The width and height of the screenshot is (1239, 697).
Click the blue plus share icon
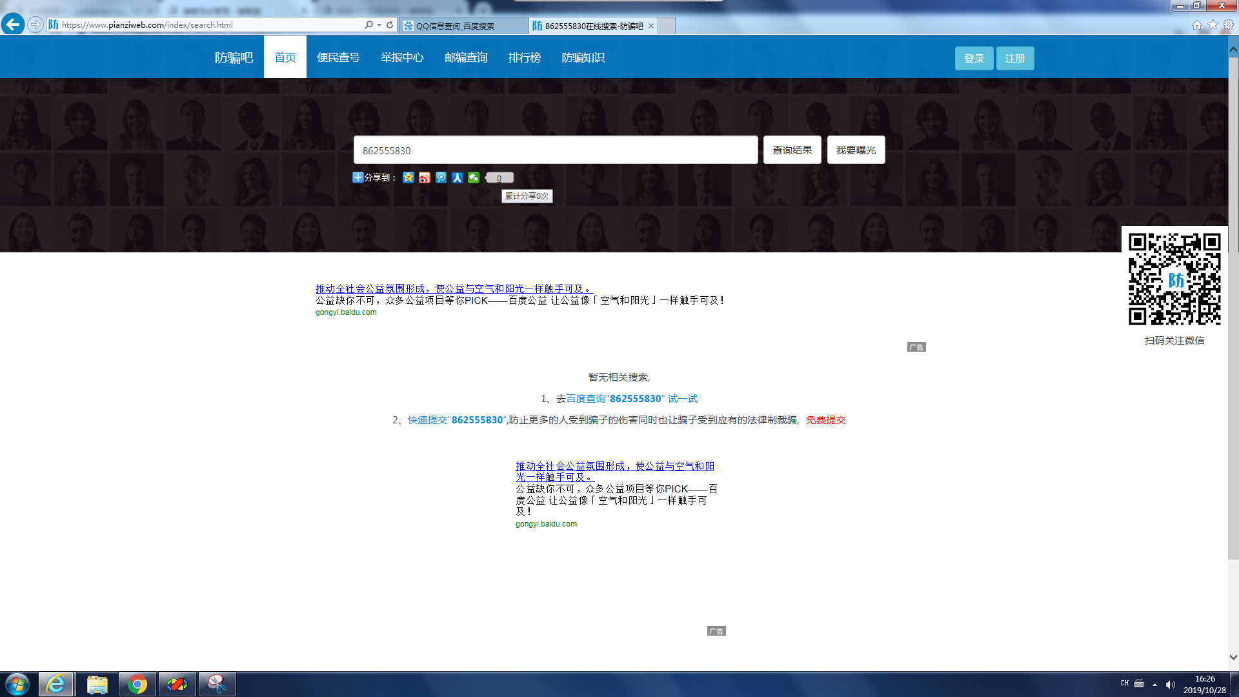pos(358,177)
